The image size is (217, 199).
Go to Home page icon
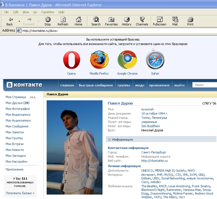[x=78, y=20]
